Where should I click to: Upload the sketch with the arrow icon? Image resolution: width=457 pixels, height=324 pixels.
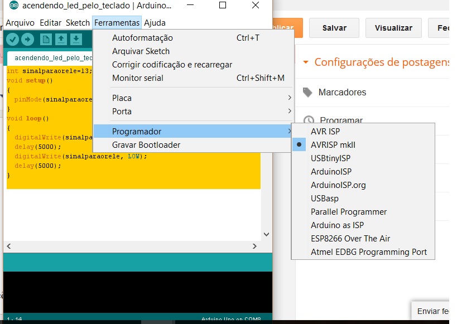pyautogui.click(x=27, y=40)
